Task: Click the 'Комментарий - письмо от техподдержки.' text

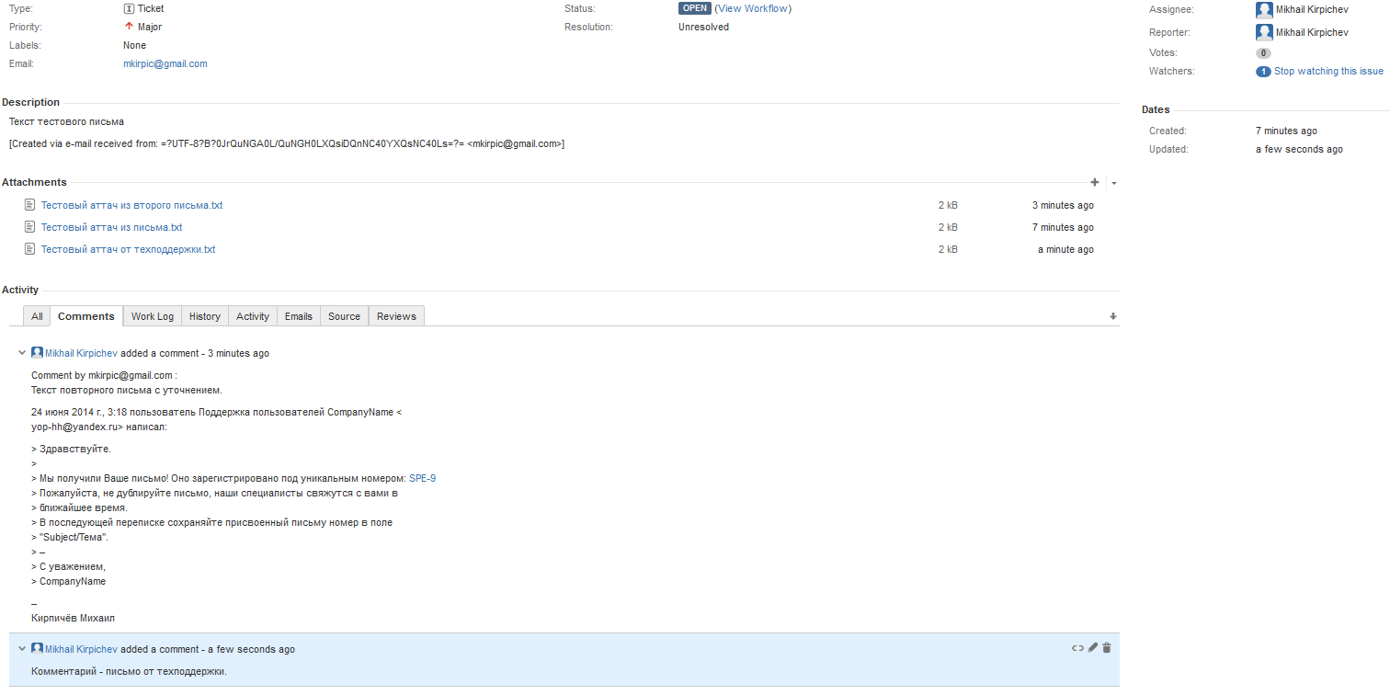Action: pos(129,671)
